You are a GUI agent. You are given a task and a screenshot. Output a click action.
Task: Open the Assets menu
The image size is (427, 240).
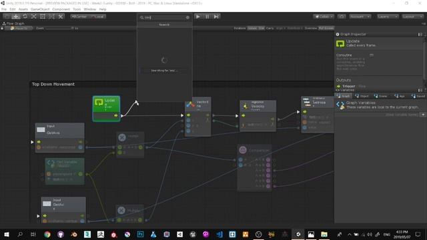pyautogui.click(x=23, y=9)
